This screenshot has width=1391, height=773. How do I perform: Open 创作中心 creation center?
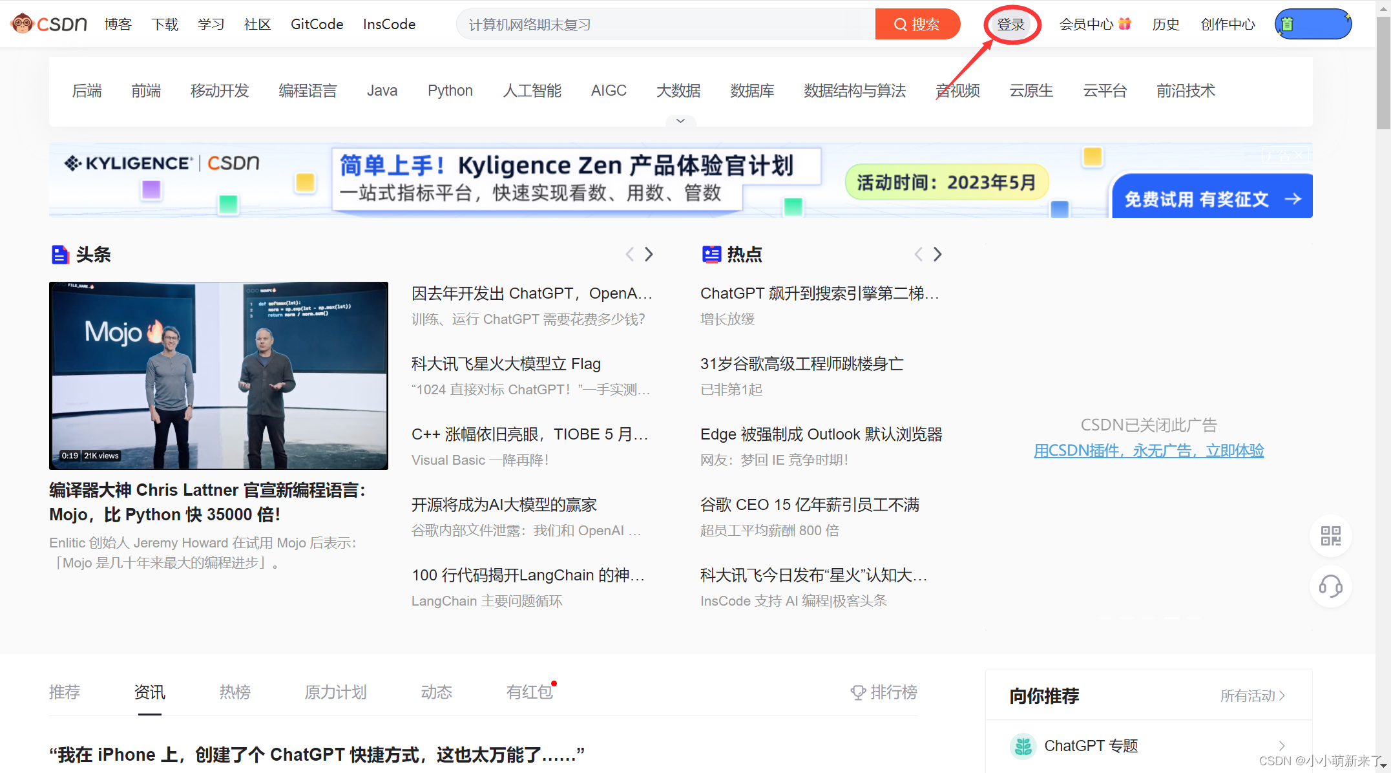1228,24
